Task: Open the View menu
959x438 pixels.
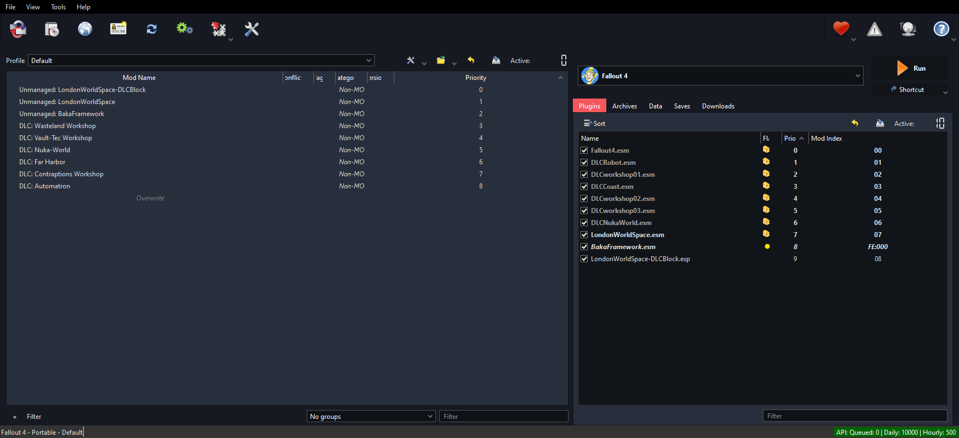Action: click(x=33, y=7)
